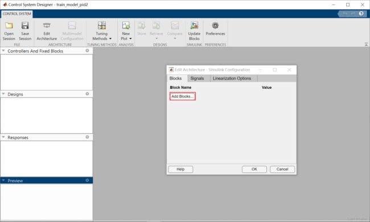Collapse the Preview section
370x222 pixels.
coord(3,180)
